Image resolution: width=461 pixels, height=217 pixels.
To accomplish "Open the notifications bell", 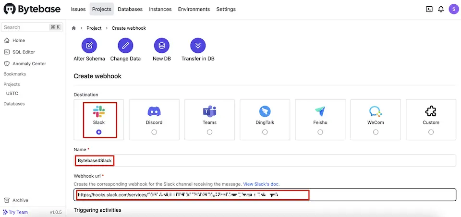I will [441, 9].
